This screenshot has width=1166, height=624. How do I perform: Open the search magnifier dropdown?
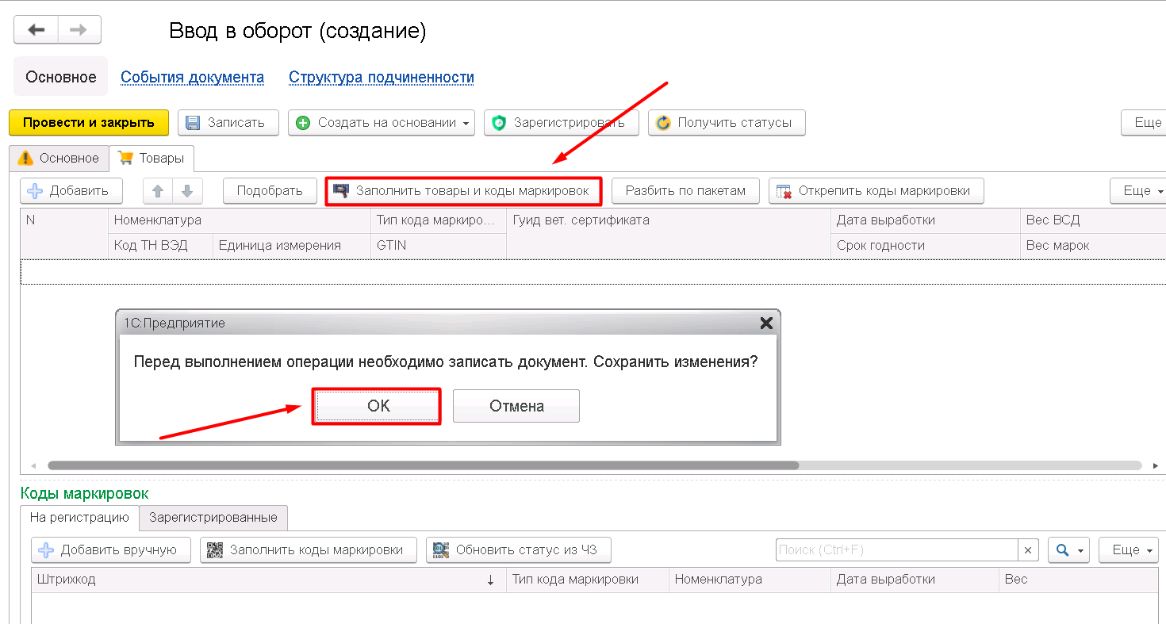point(1068,550)
